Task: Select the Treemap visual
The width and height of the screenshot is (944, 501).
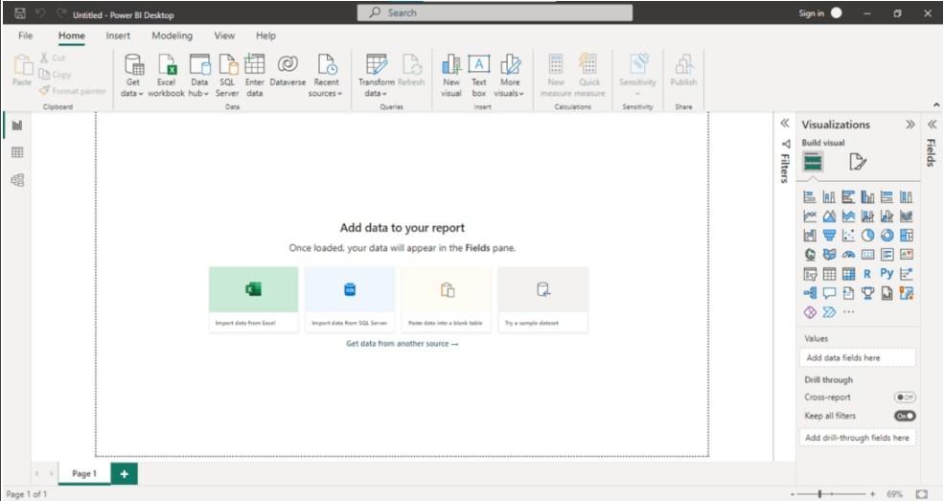Action: (906, 235)
